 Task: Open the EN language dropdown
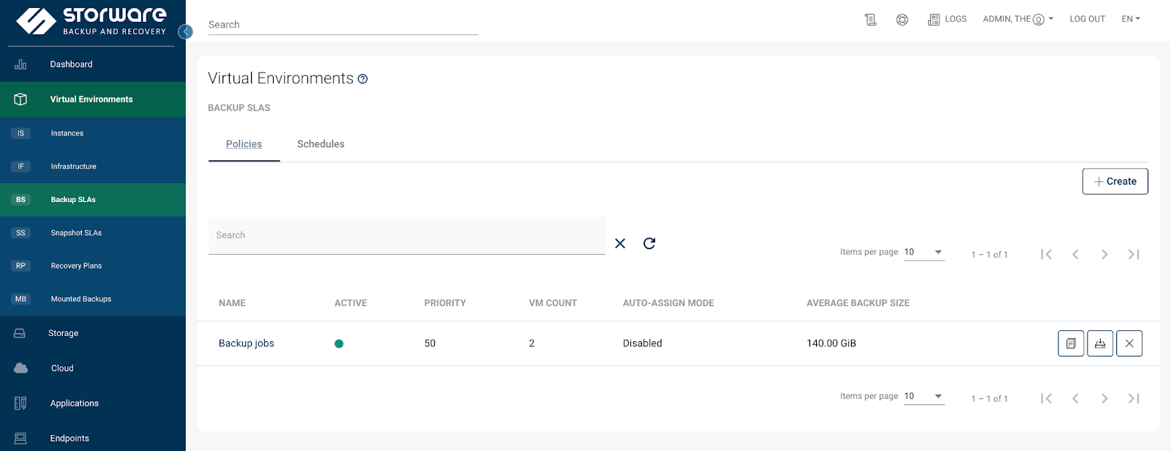1131,19
